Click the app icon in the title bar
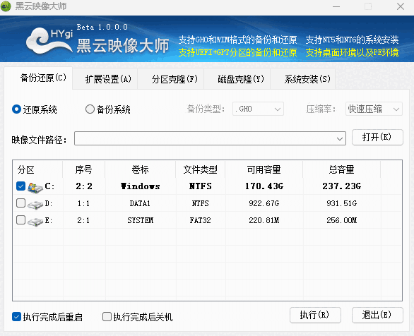Screen dimensions: 414x336 pyautogui.click(x=6, y=6)
